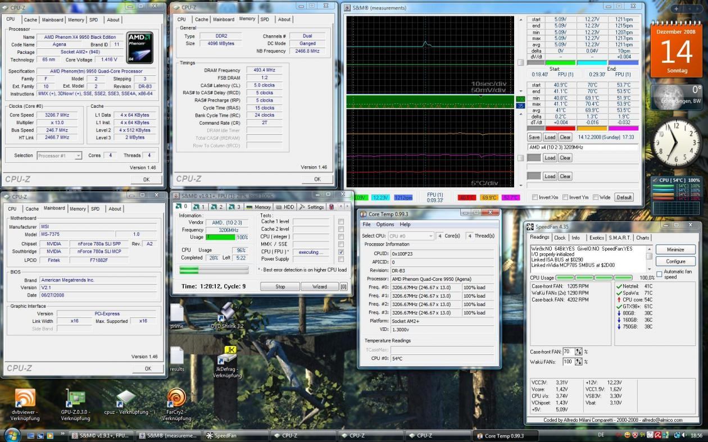Click the analog clock gadget
The height and width of the screenshot is (442, 708).
677,142
